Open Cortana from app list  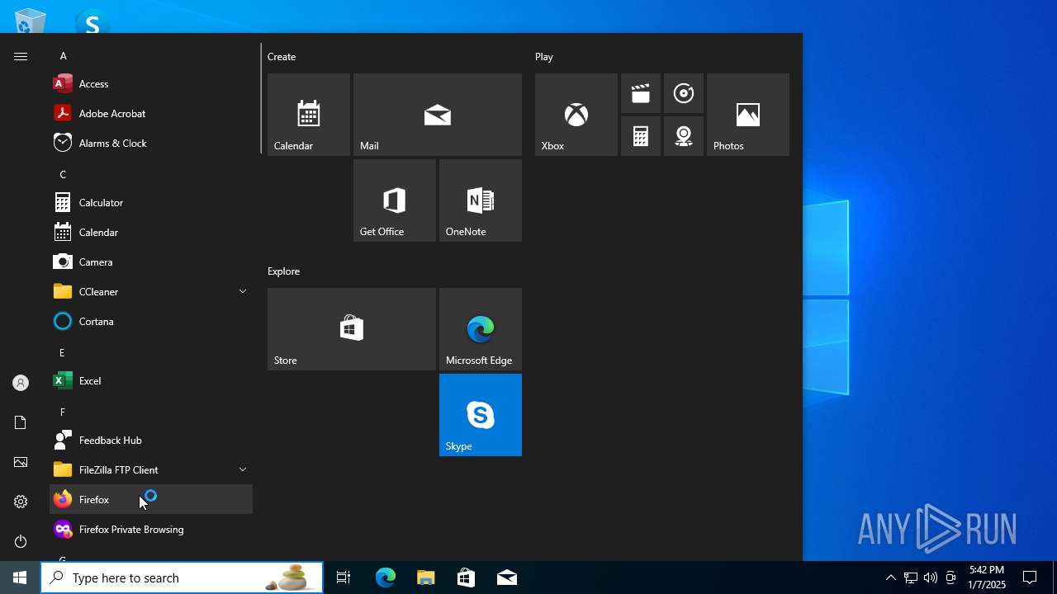coord(151,321)
